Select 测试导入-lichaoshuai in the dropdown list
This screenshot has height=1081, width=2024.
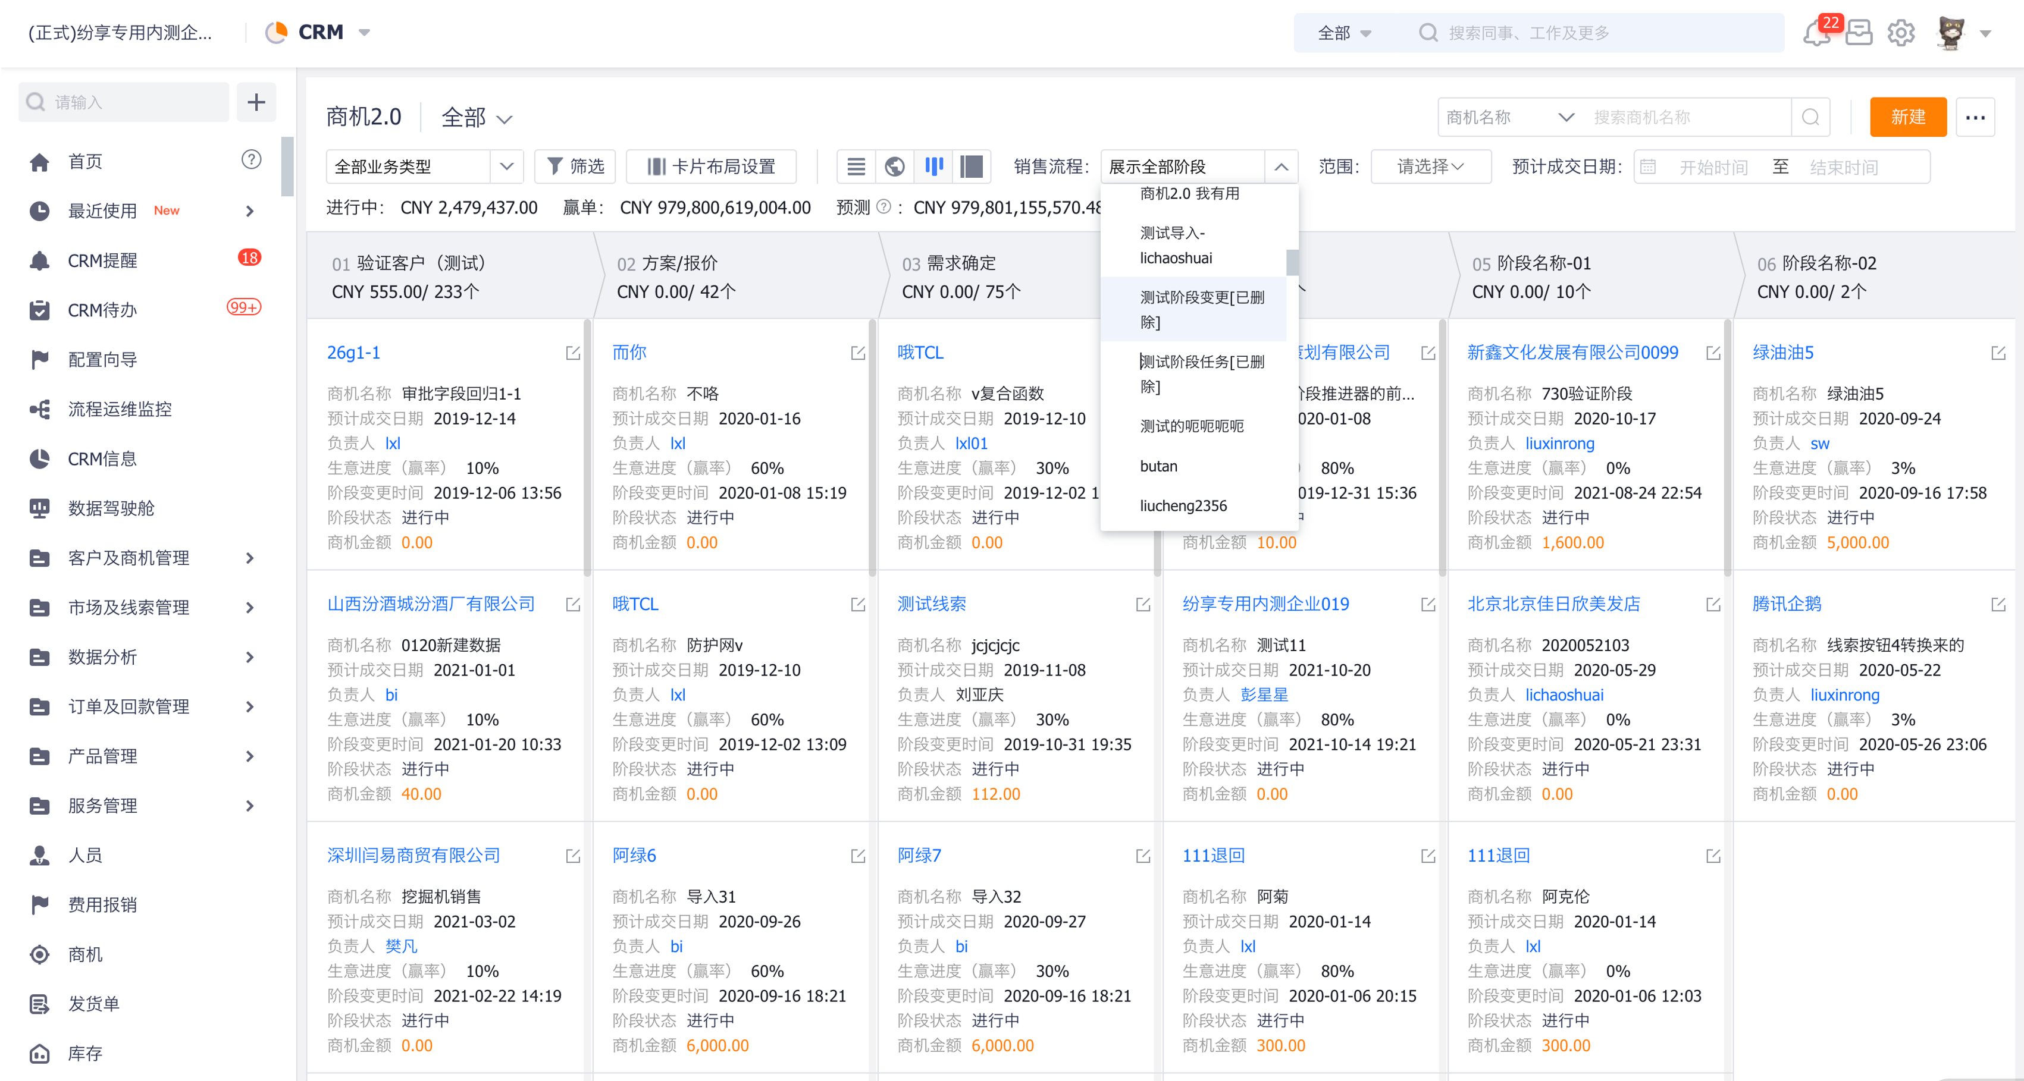point(1193,245)
